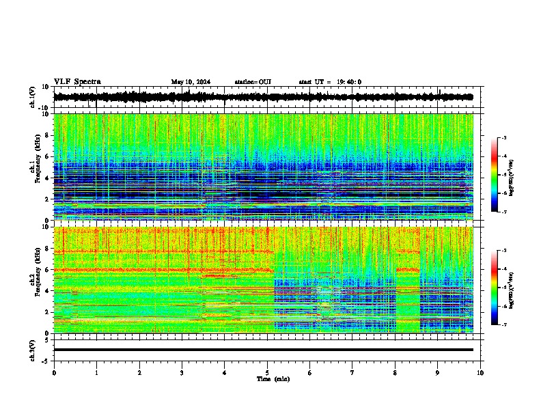
Task: Click the '-7' value on ch.2 colorbar
Action: click(503, 324)
